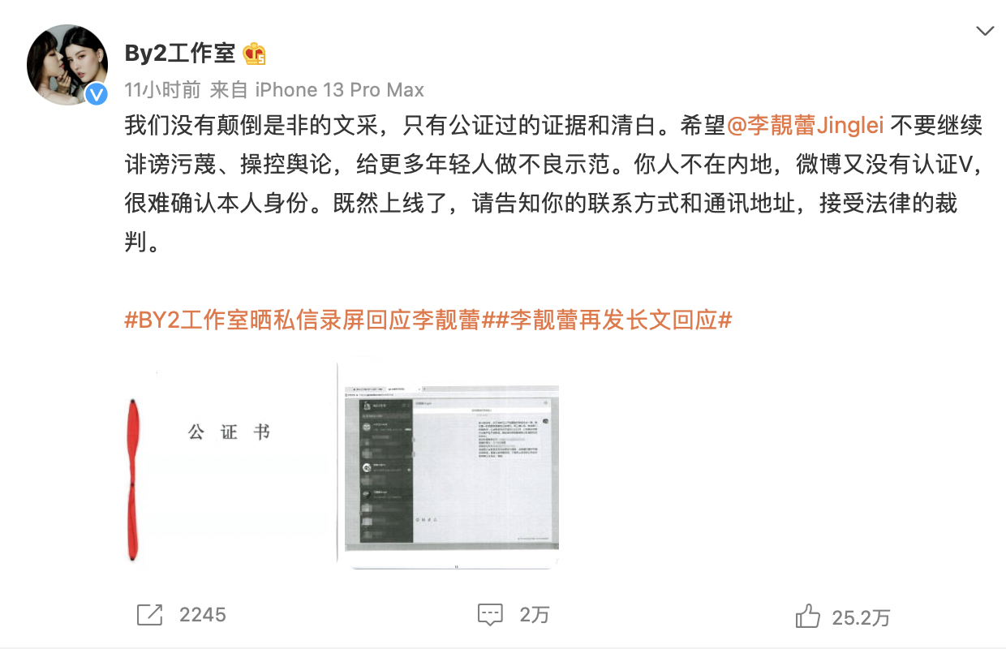The height and width of the screenshot is (649, 1006).
Task: Click the 25.2万 like count
Action: [x=861, y=617]
